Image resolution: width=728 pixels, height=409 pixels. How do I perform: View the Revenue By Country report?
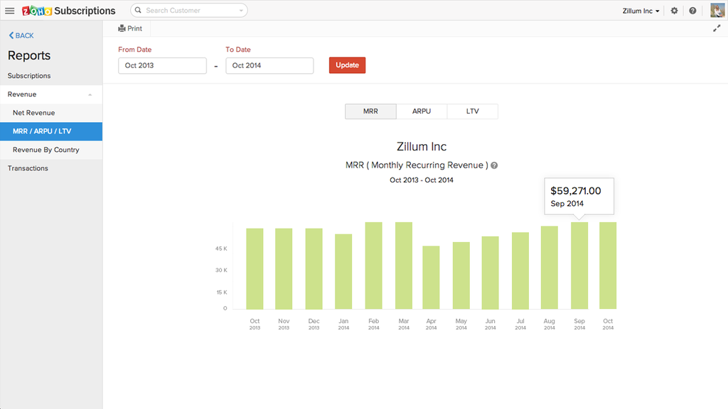click(x=47, y=150)
